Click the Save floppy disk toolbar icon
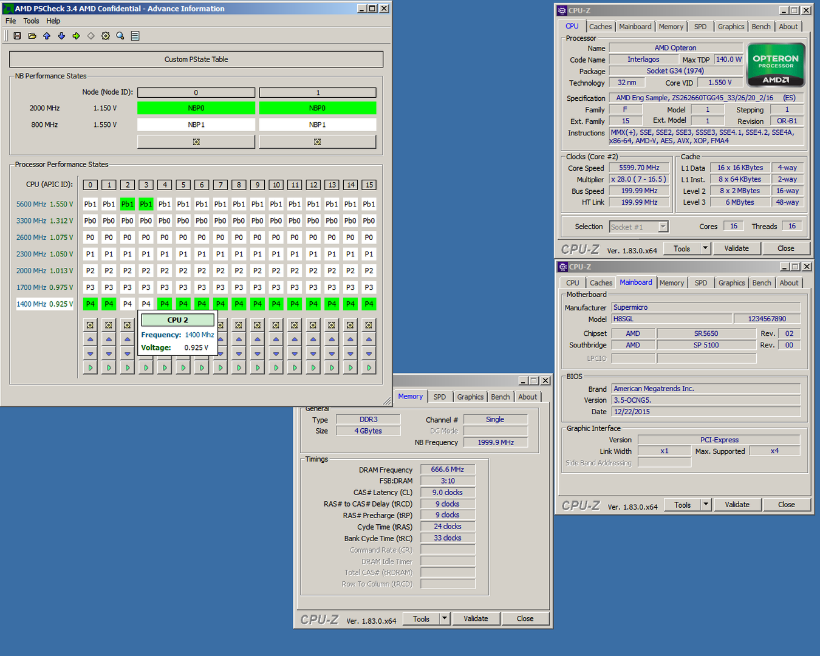Screen dimensions: 820x656 17,36
